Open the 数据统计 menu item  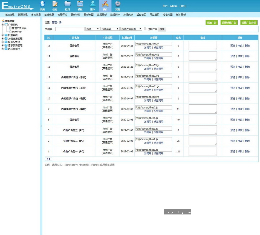[x=115, y=15]
